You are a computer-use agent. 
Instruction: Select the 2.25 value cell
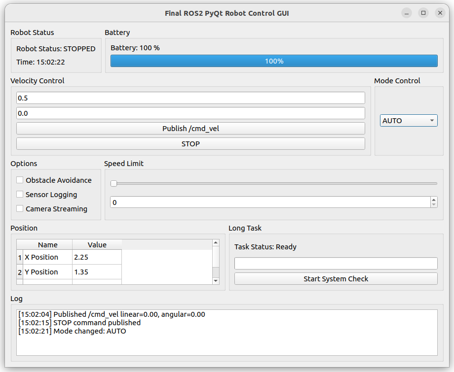click(x=97, y=257)
